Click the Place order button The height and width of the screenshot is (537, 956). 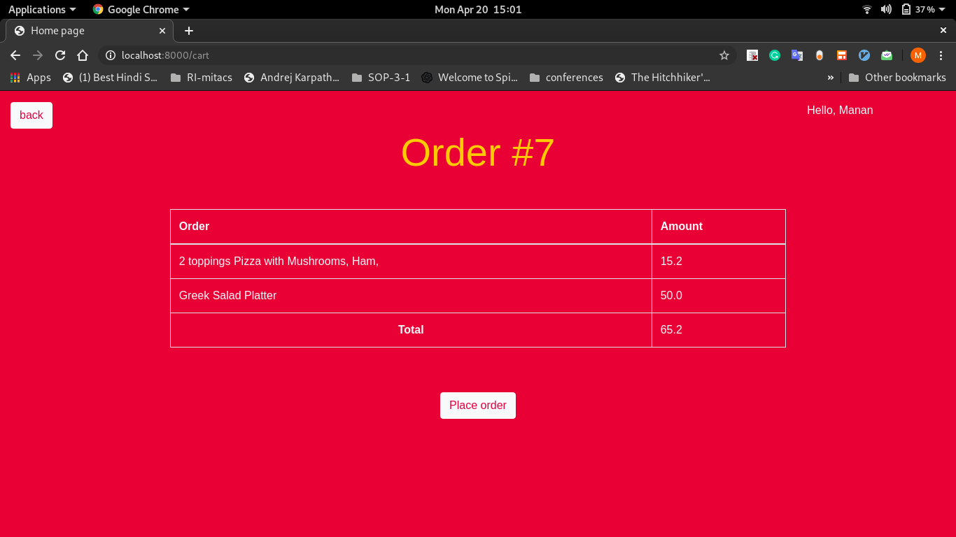coord(478,406)
